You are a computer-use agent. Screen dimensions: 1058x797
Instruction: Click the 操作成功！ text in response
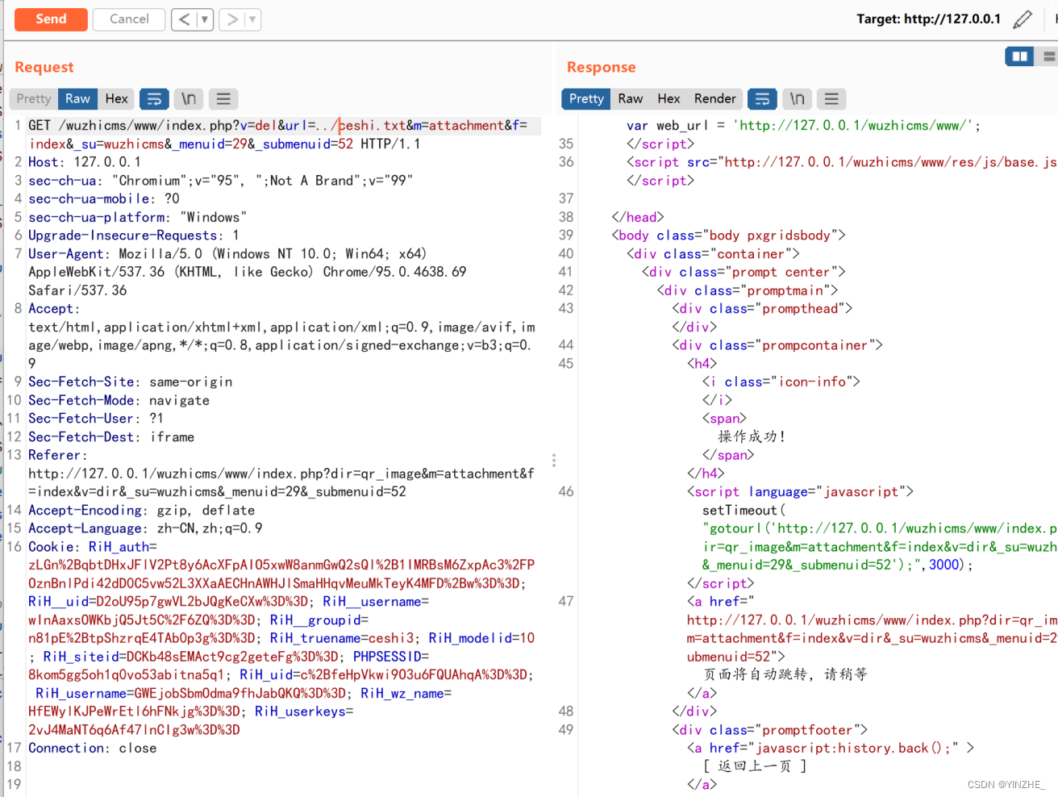tap(752, 436)
